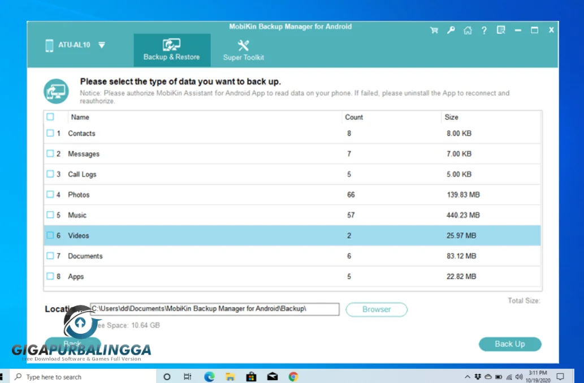Expand the ATU-AL10 device dropdown arrow
584x383 pixels.
pos(102,45)
